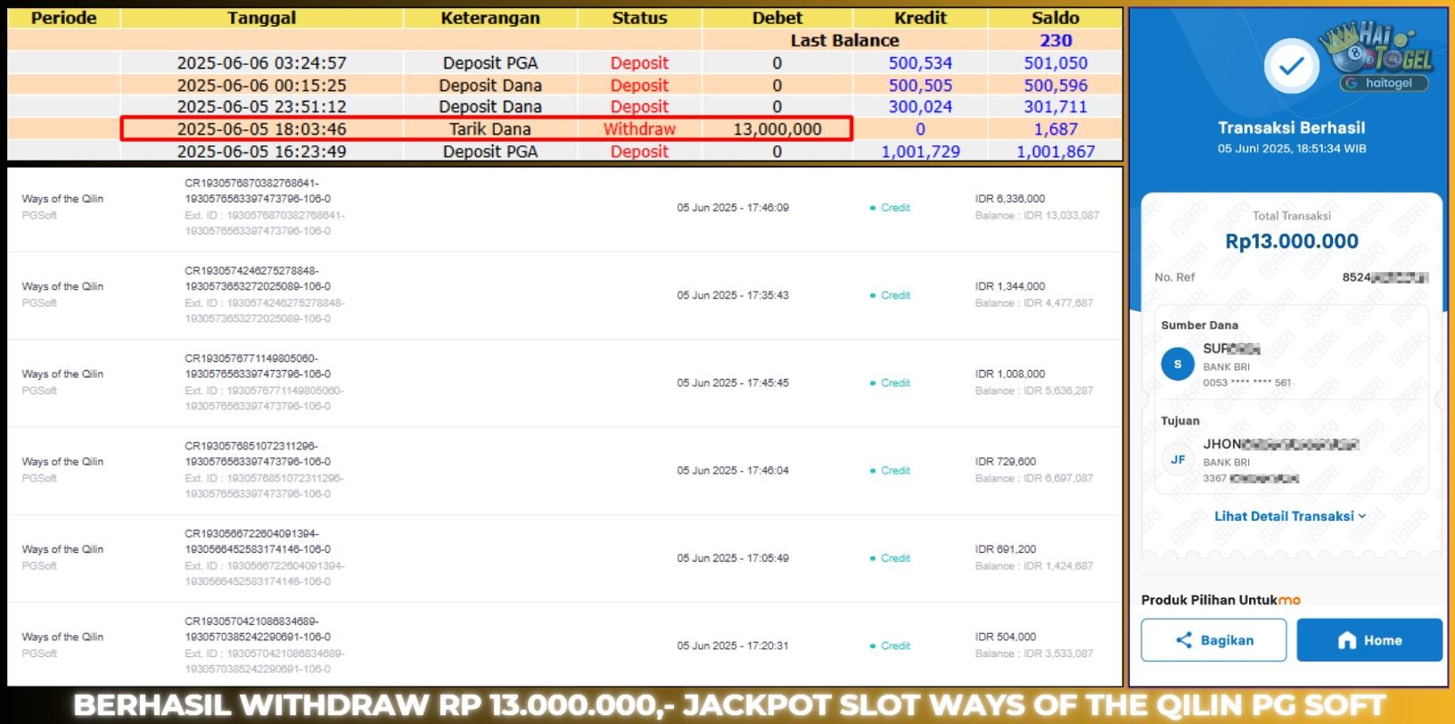Click transaction ID CR1930570421086834689-
Image resolution: width=1455 pixels, height=724 pixels.
coord(251,621)
